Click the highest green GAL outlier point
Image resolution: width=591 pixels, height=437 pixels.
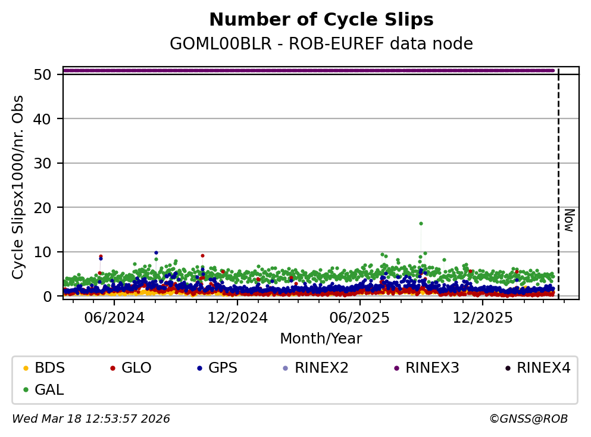point(421,224)
